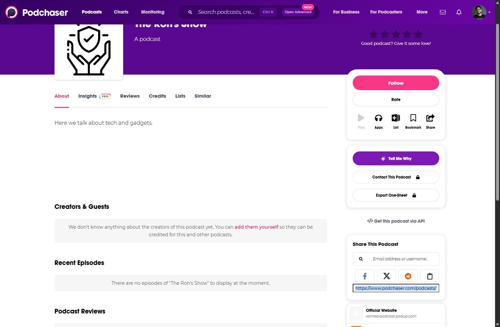This screenshot has height=327, width=500.
Task: Bookmark this podcast
Action: 413,118
